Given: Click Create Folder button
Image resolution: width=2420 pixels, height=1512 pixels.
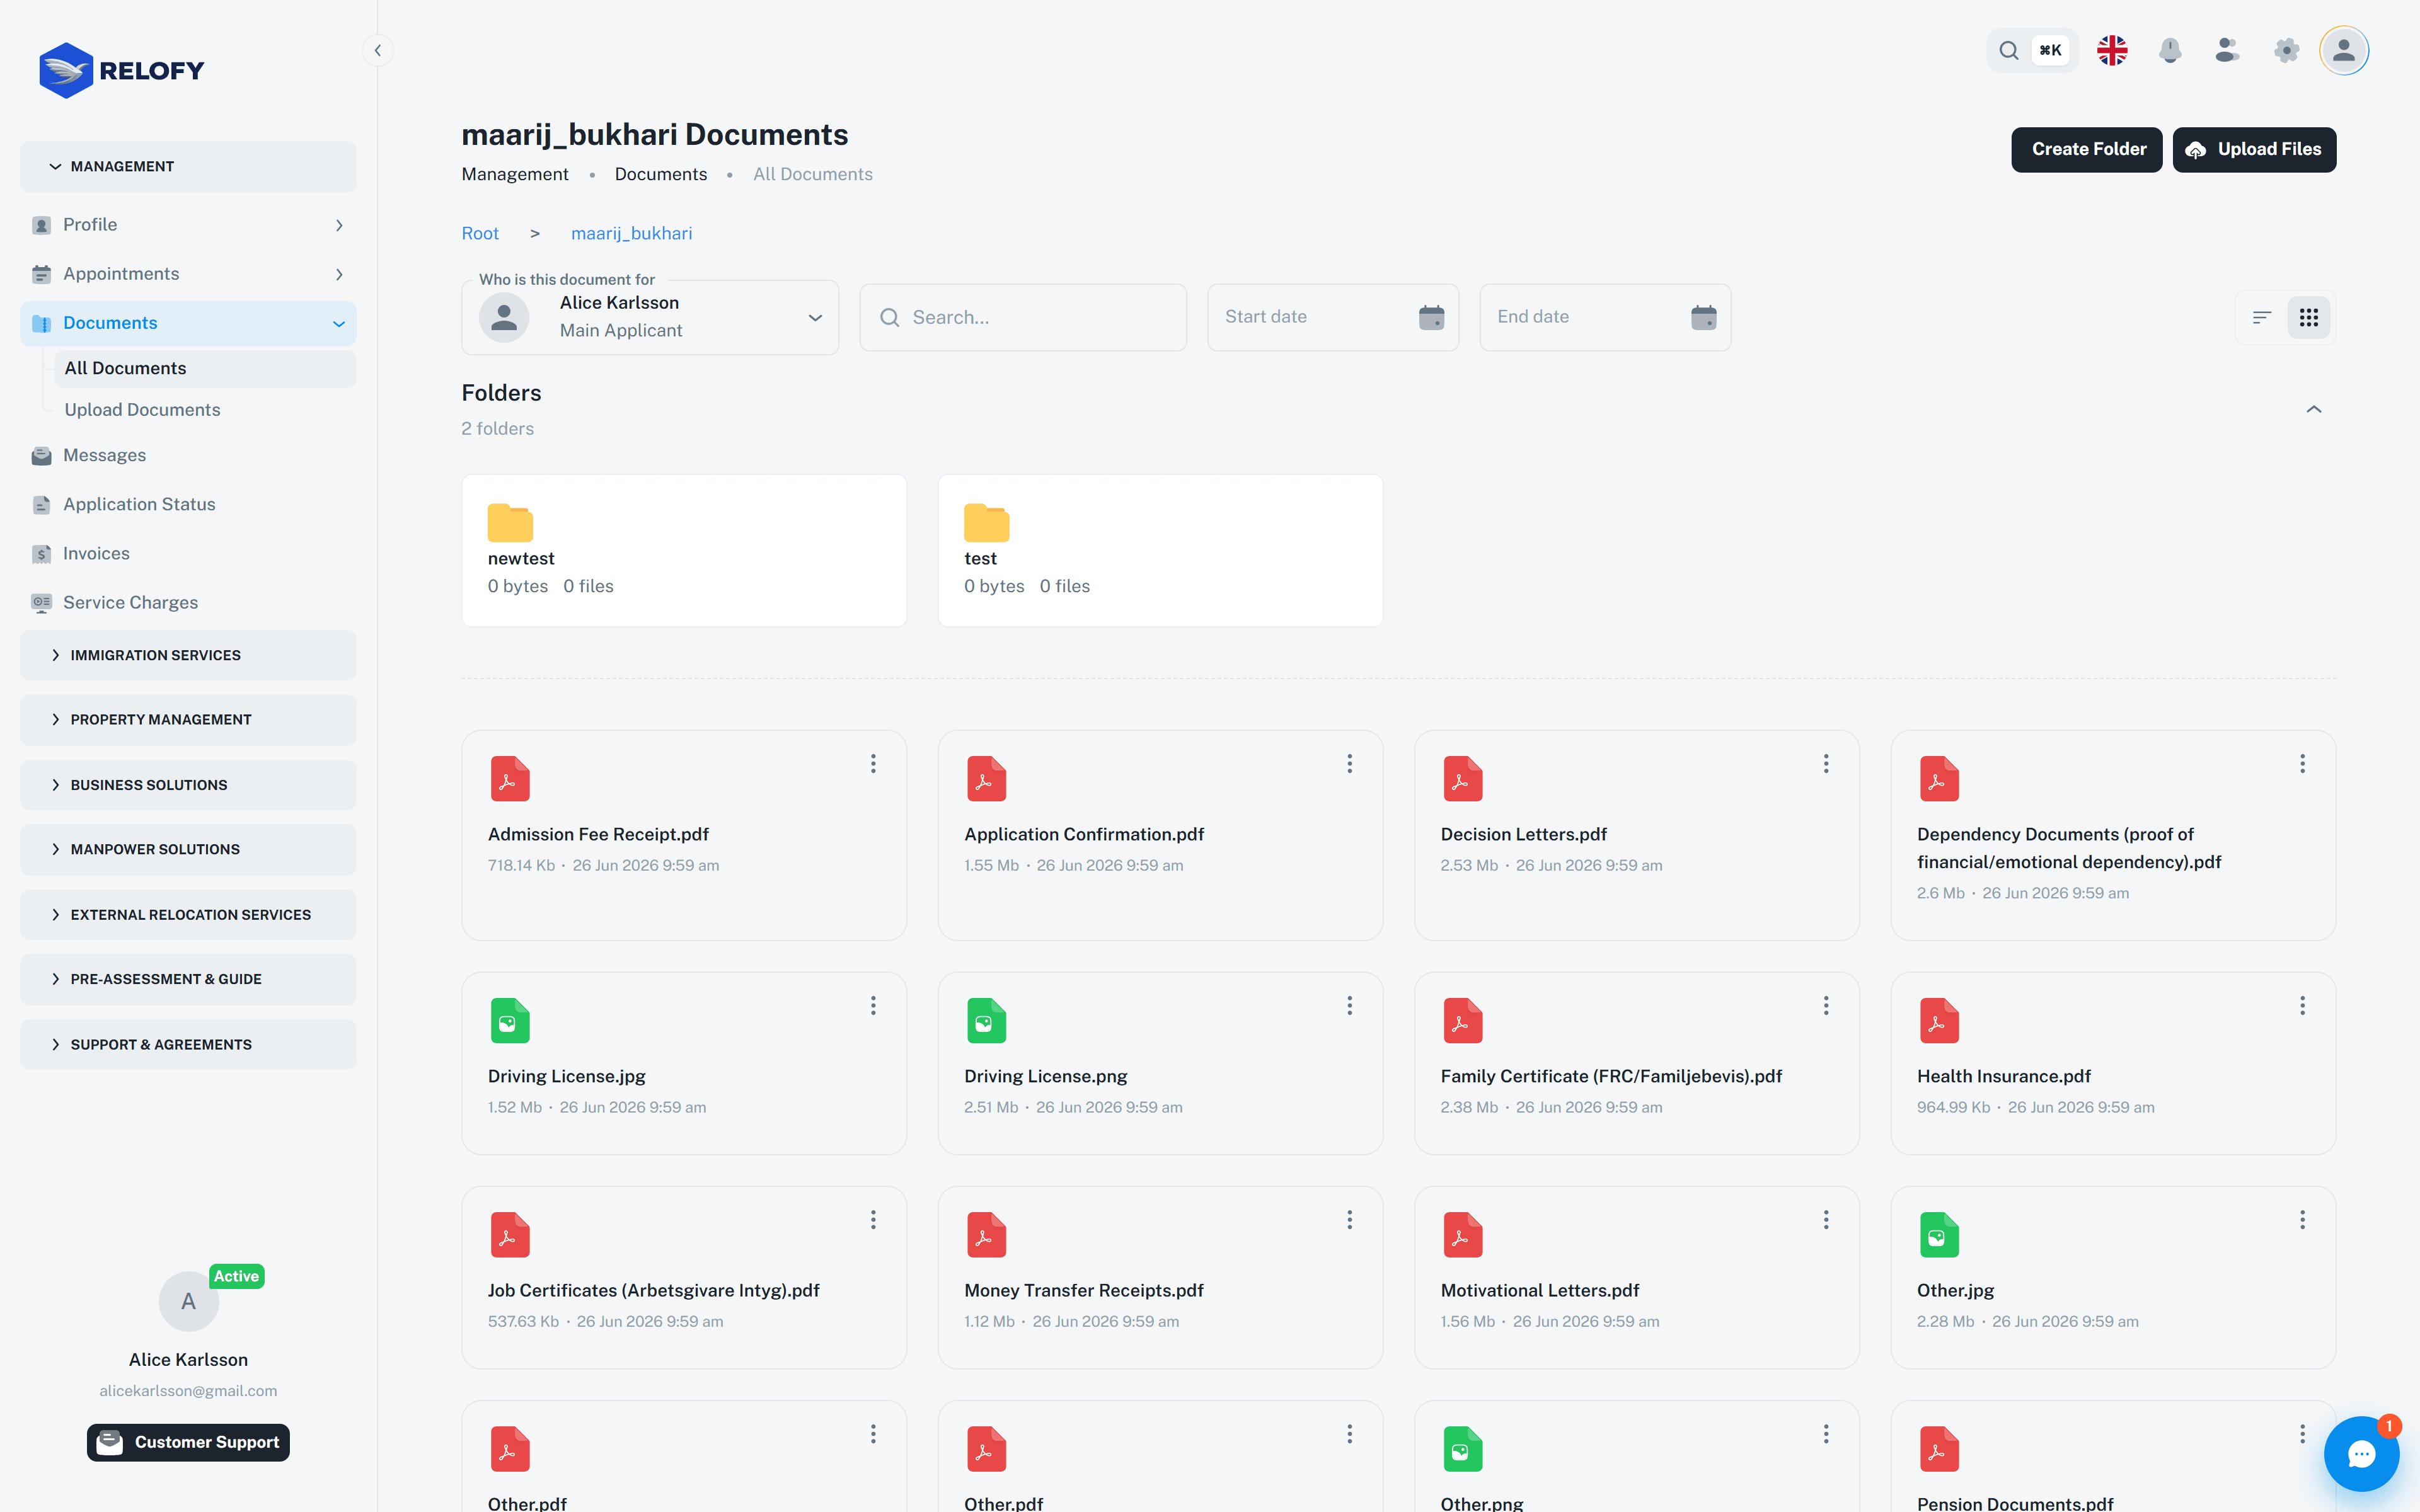Looking at the screenshot, I should [2087, 150].
